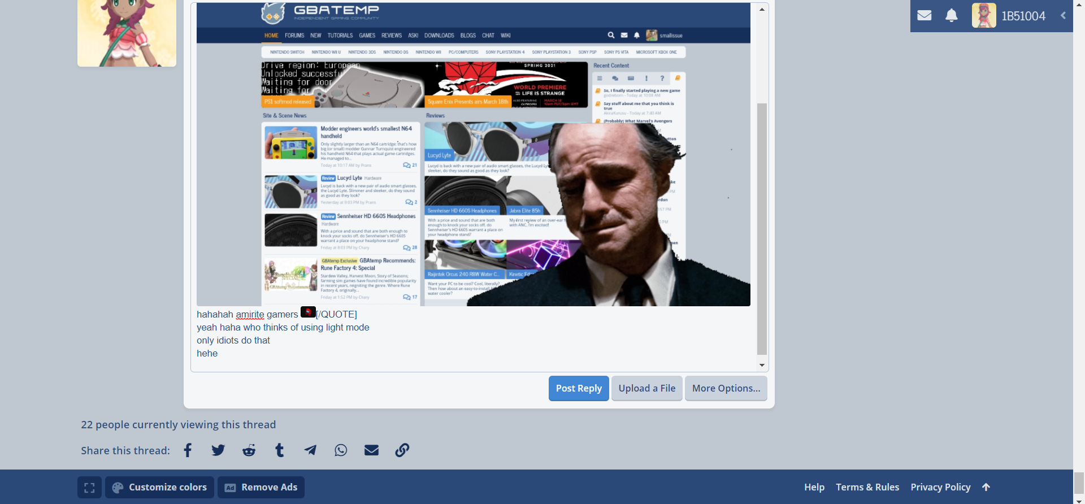Viewport: 1085px width, 504px height.
Task: Toggle the fullscreen width button
Action: [x=89, y=487]
